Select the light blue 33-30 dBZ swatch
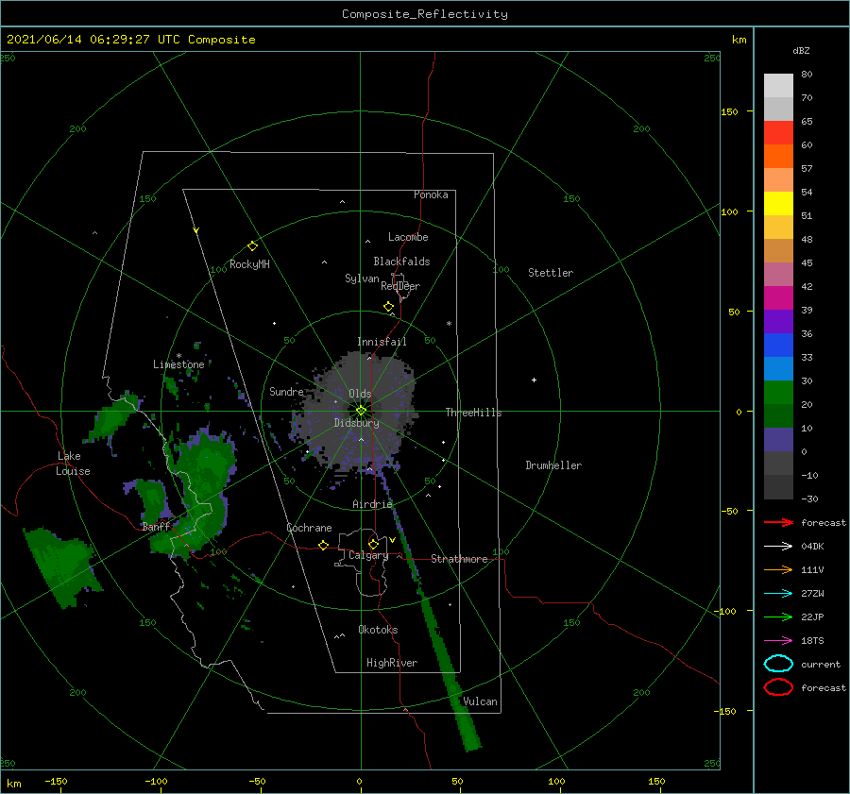The width and height of the screenshot is (850, 794). tap(778, 368)
